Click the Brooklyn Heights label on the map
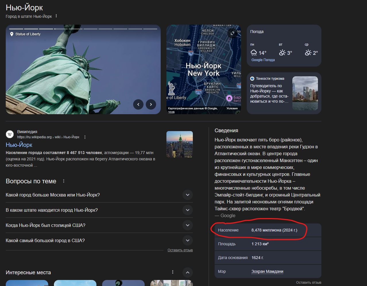367x286 pixels. coord(212,88)
